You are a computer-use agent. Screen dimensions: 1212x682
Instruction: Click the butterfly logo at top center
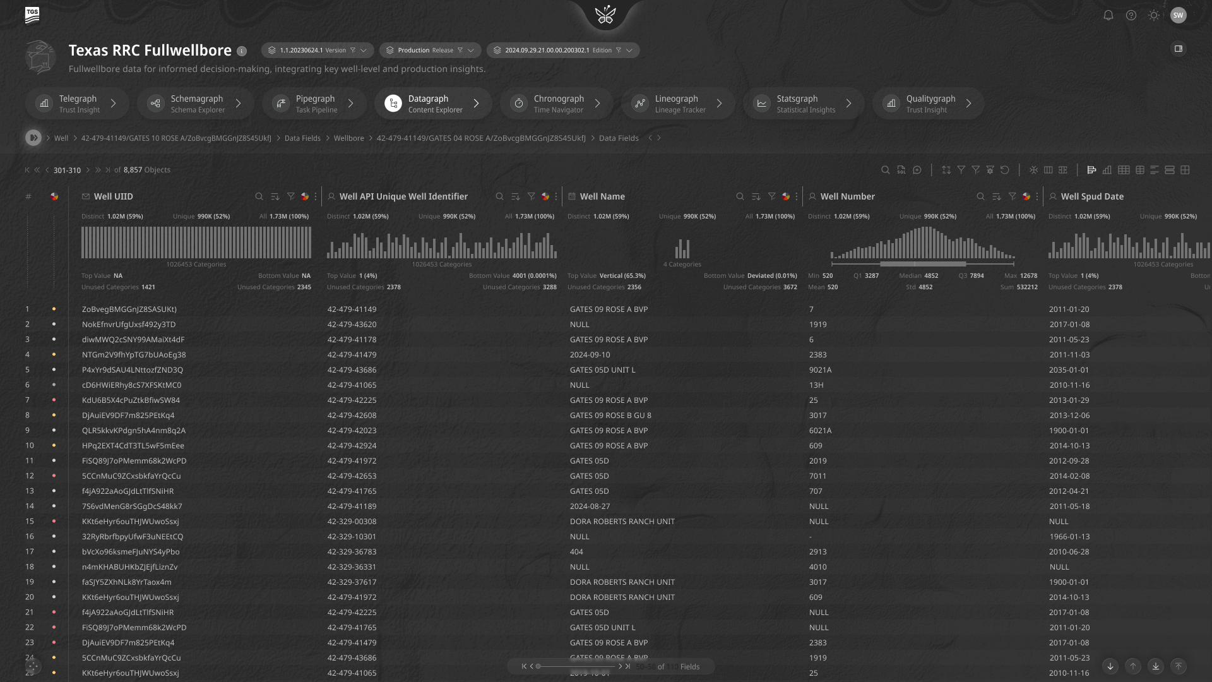point(605,14)
